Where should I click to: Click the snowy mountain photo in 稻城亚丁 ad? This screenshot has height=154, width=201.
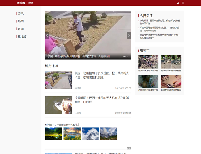pos(90,134)
